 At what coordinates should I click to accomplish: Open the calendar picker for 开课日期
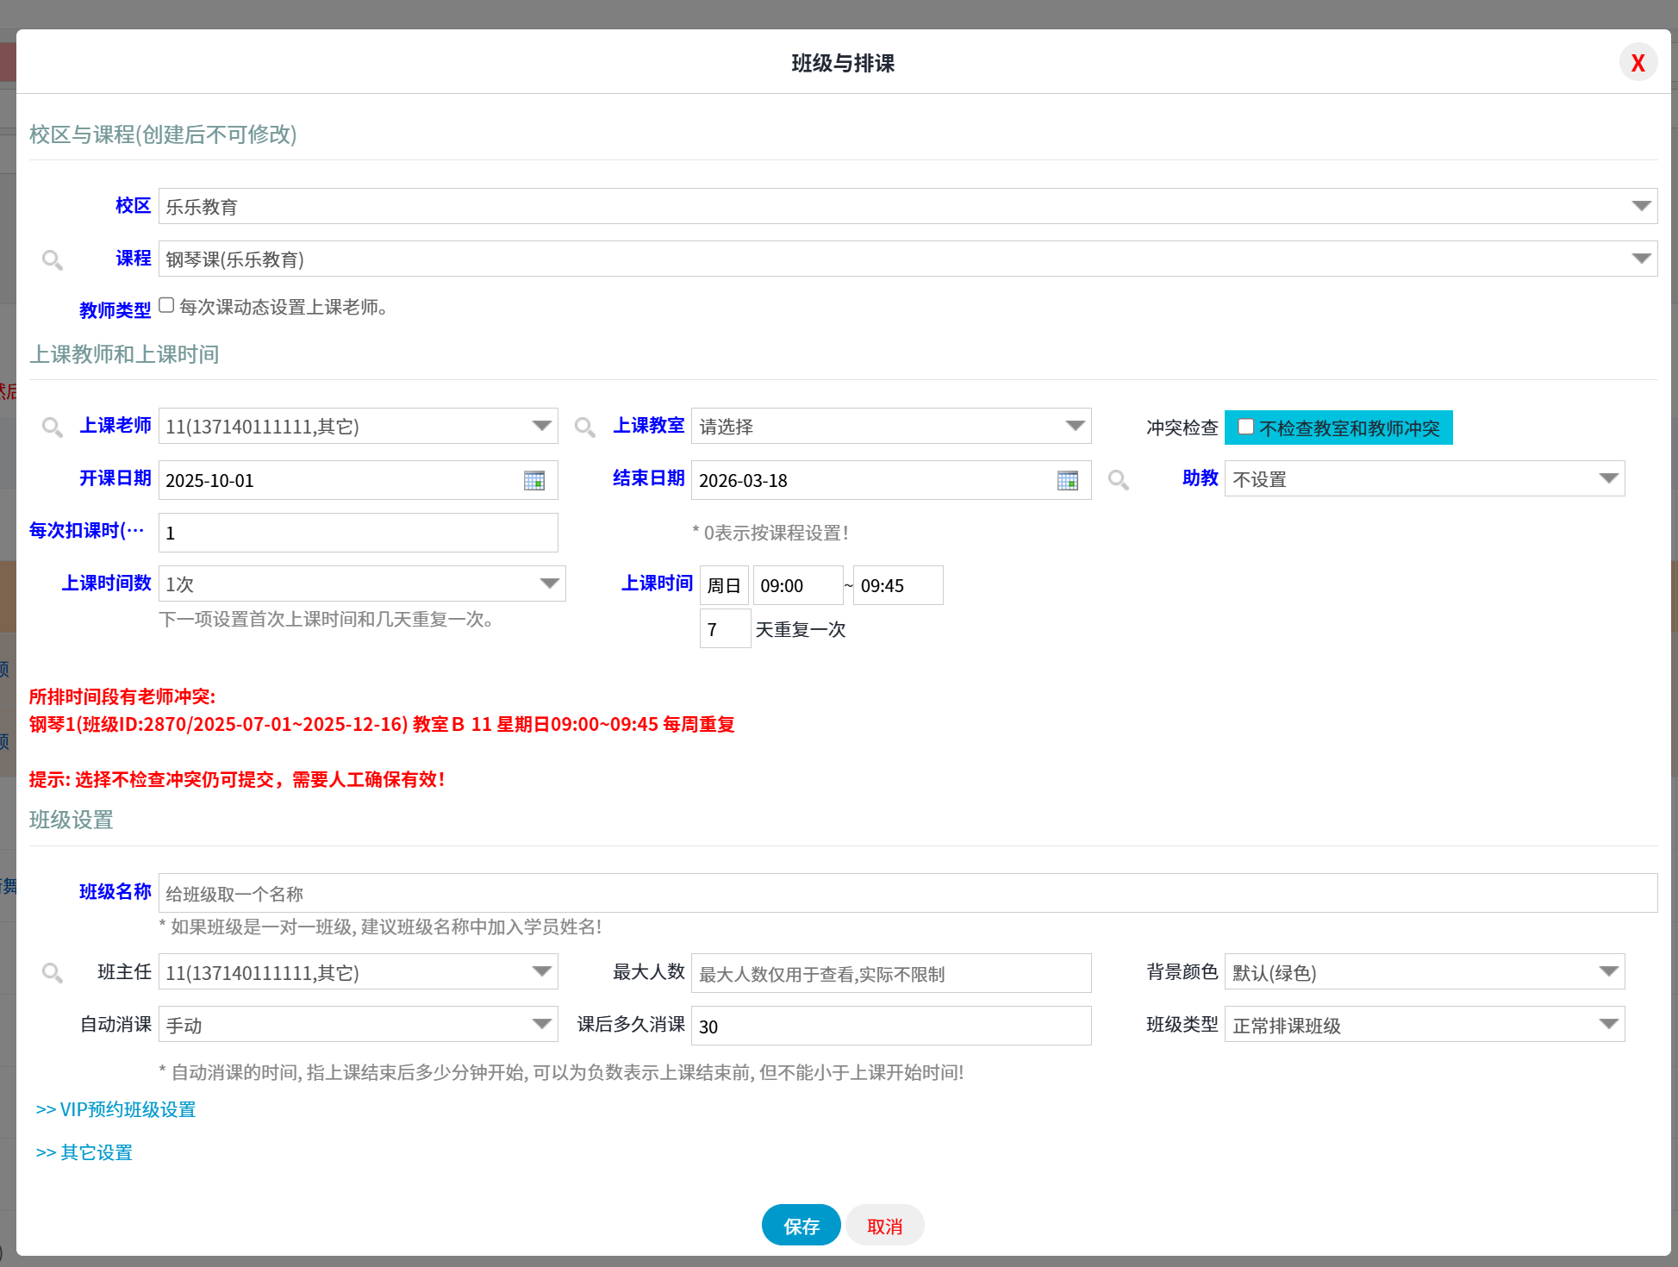[536, 480]
